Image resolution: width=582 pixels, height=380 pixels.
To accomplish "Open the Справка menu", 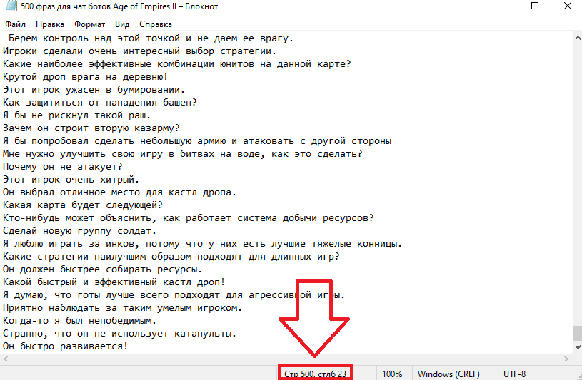I will [x=156, y=24].
